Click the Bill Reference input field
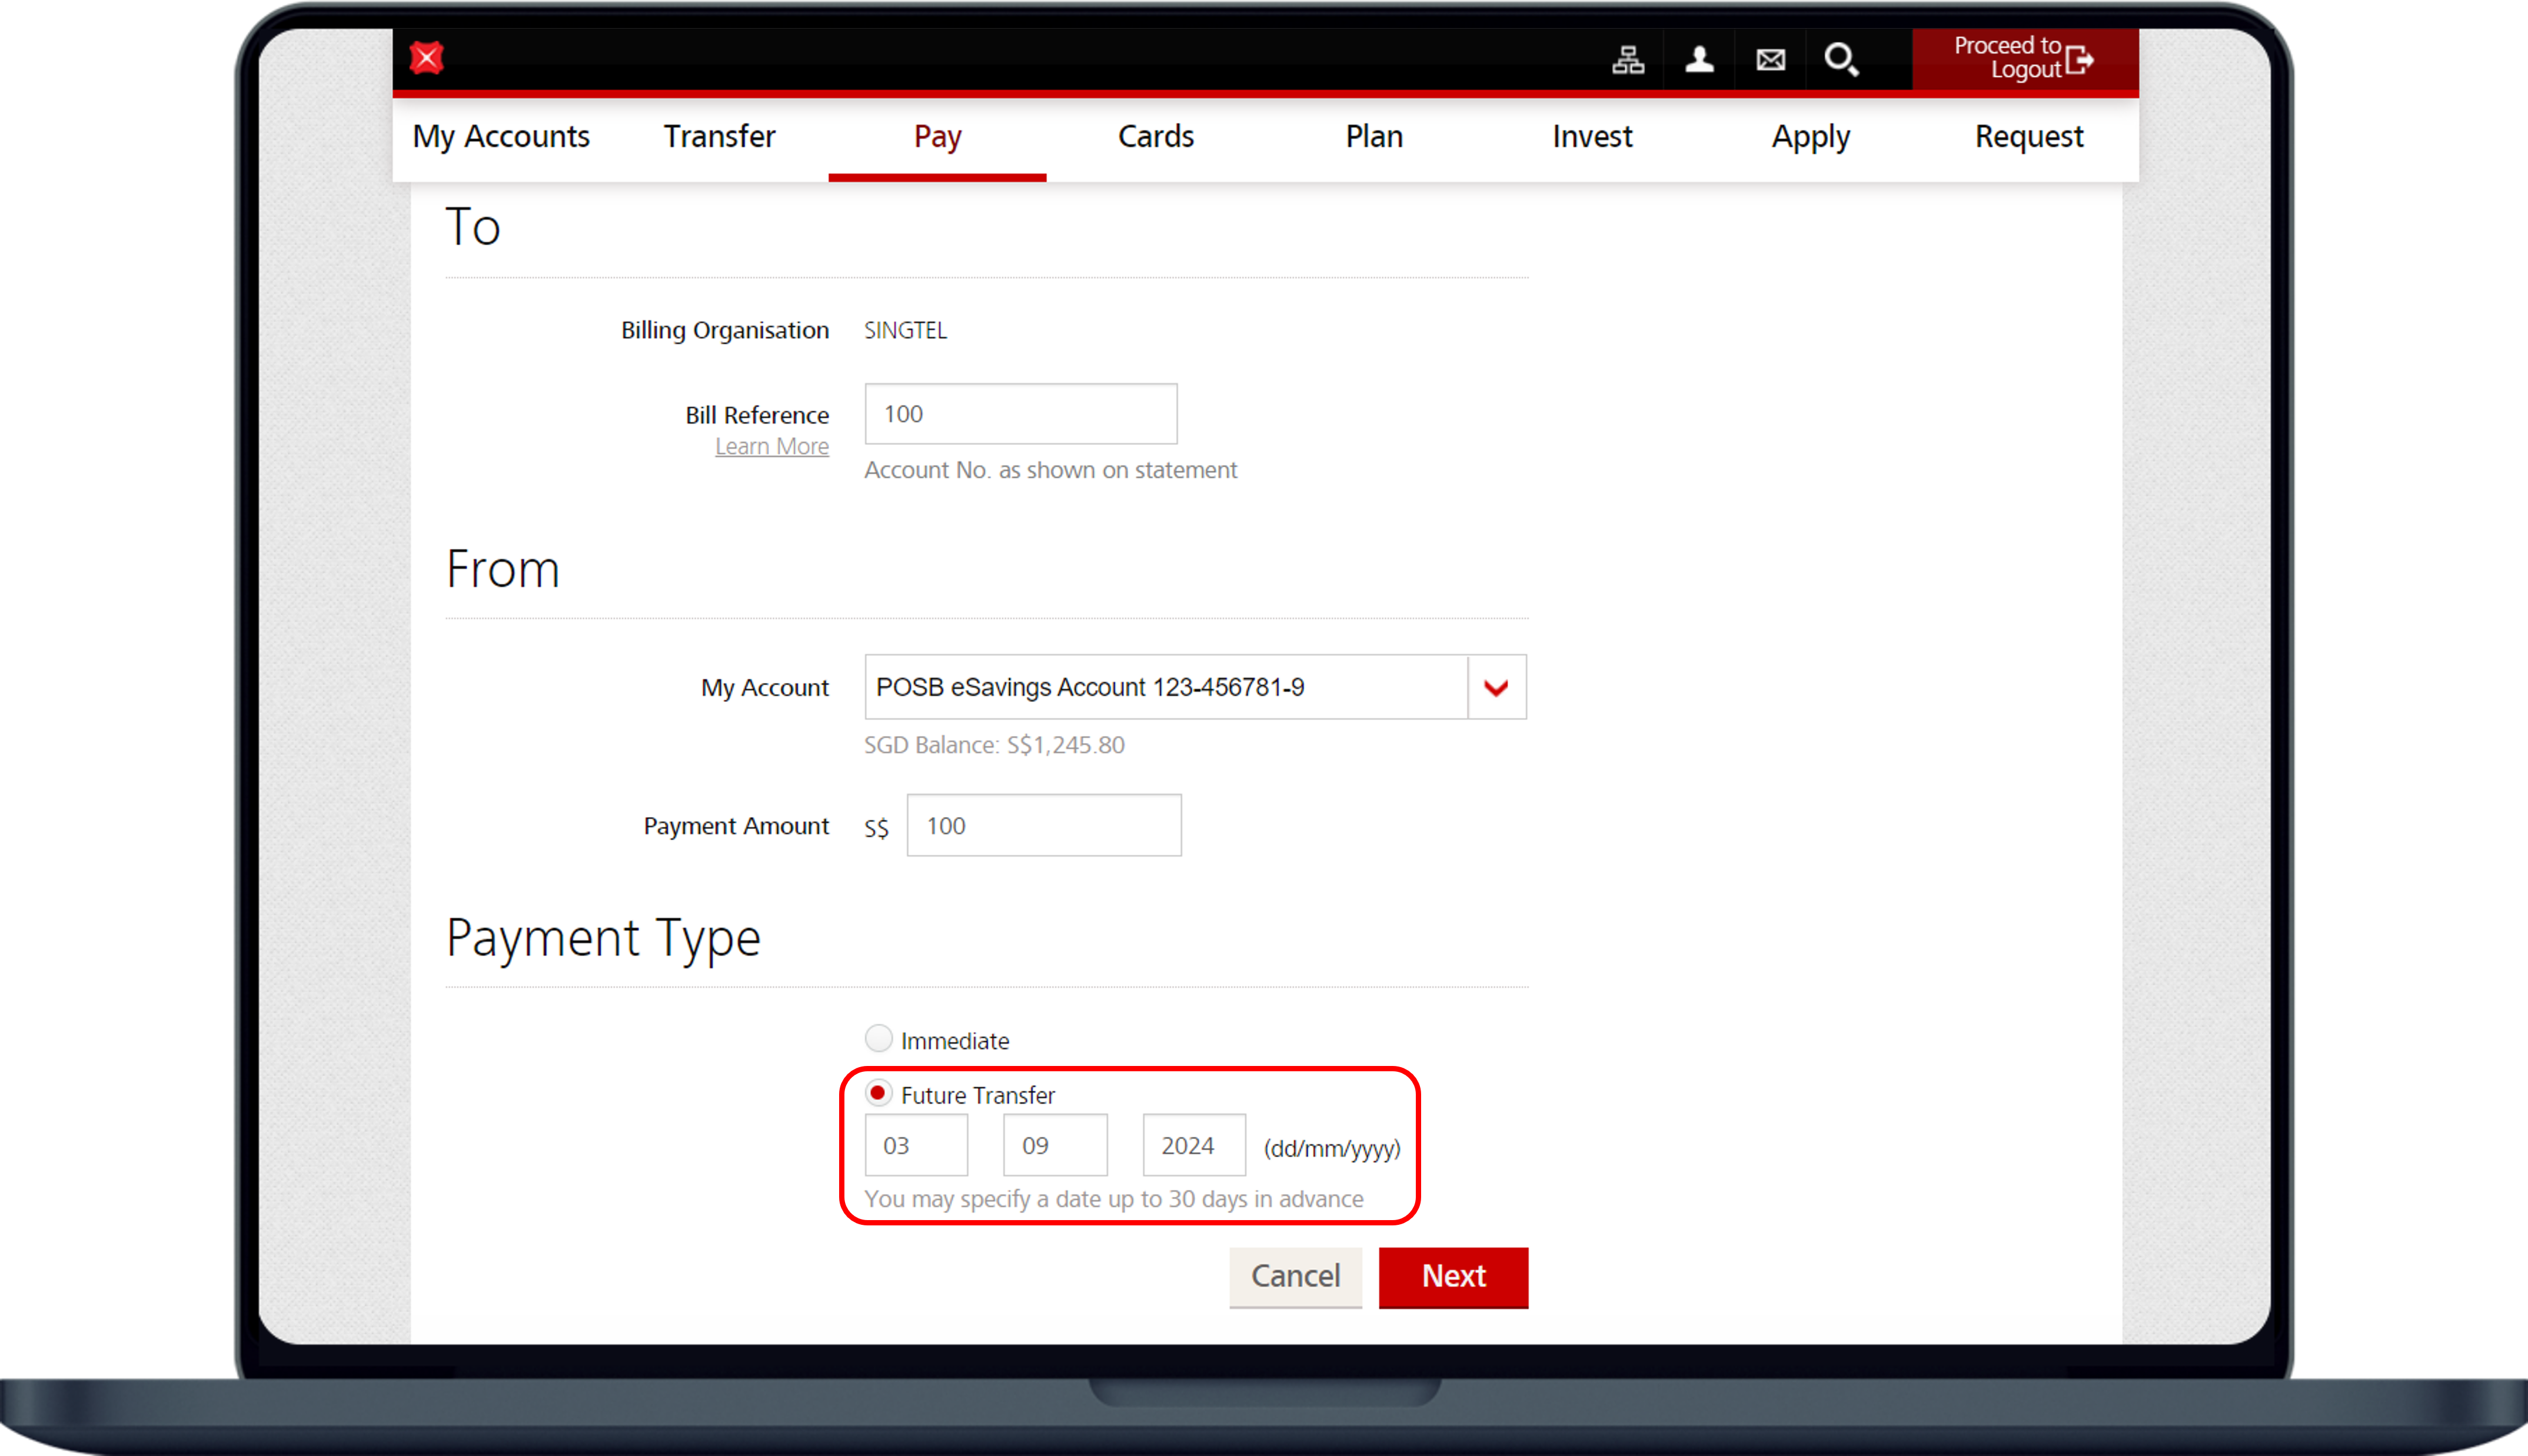This screenshot has height=1456, width=2528. [1020, 414]
